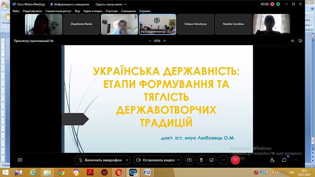The image size is (315, 177).
Task: Open the Аудио и видео menu
Action: click(x=93, y=11)
